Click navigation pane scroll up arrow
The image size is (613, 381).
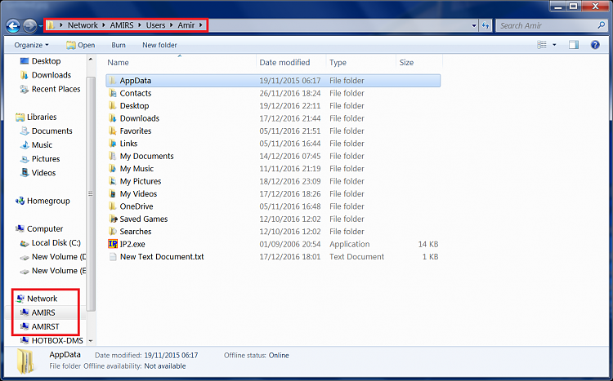pos(91,60)
